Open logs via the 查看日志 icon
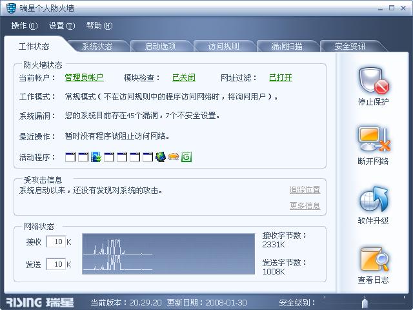This screenshot has height=310, width=413. coord(374,259)
